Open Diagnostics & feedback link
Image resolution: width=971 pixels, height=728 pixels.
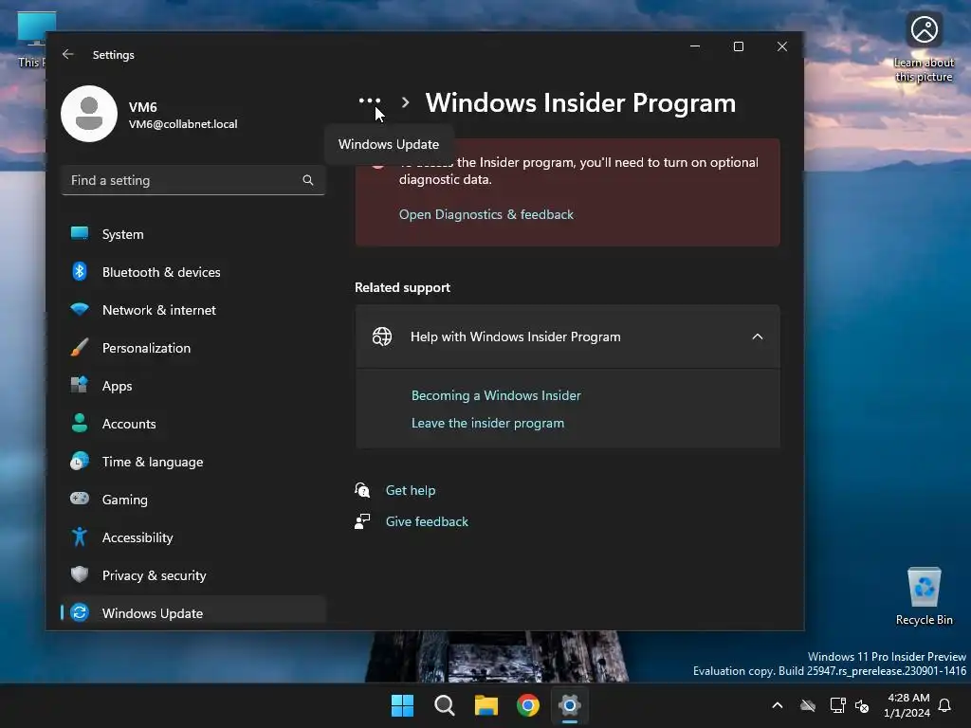pos(486,214)
